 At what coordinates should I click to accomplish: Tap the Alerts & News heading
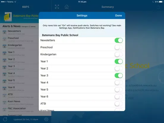point(12,26)
